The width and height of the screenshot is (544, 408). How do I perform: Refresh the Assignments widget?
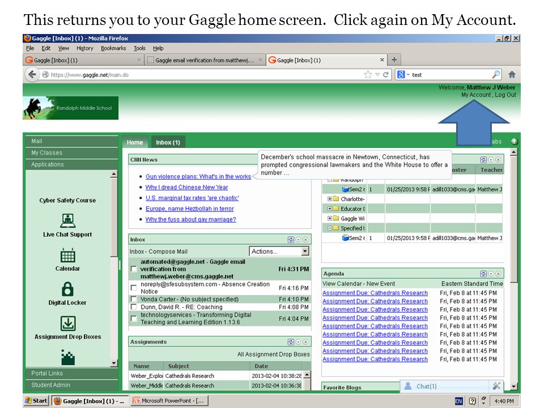(291, 342)
